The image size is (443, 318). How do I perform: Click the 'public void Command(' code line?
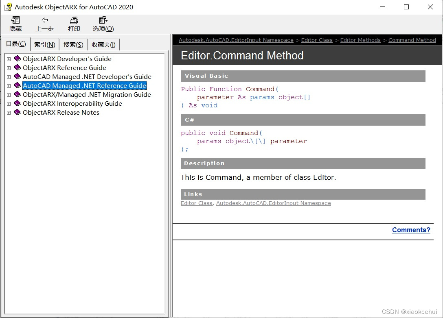click(221, 133)
